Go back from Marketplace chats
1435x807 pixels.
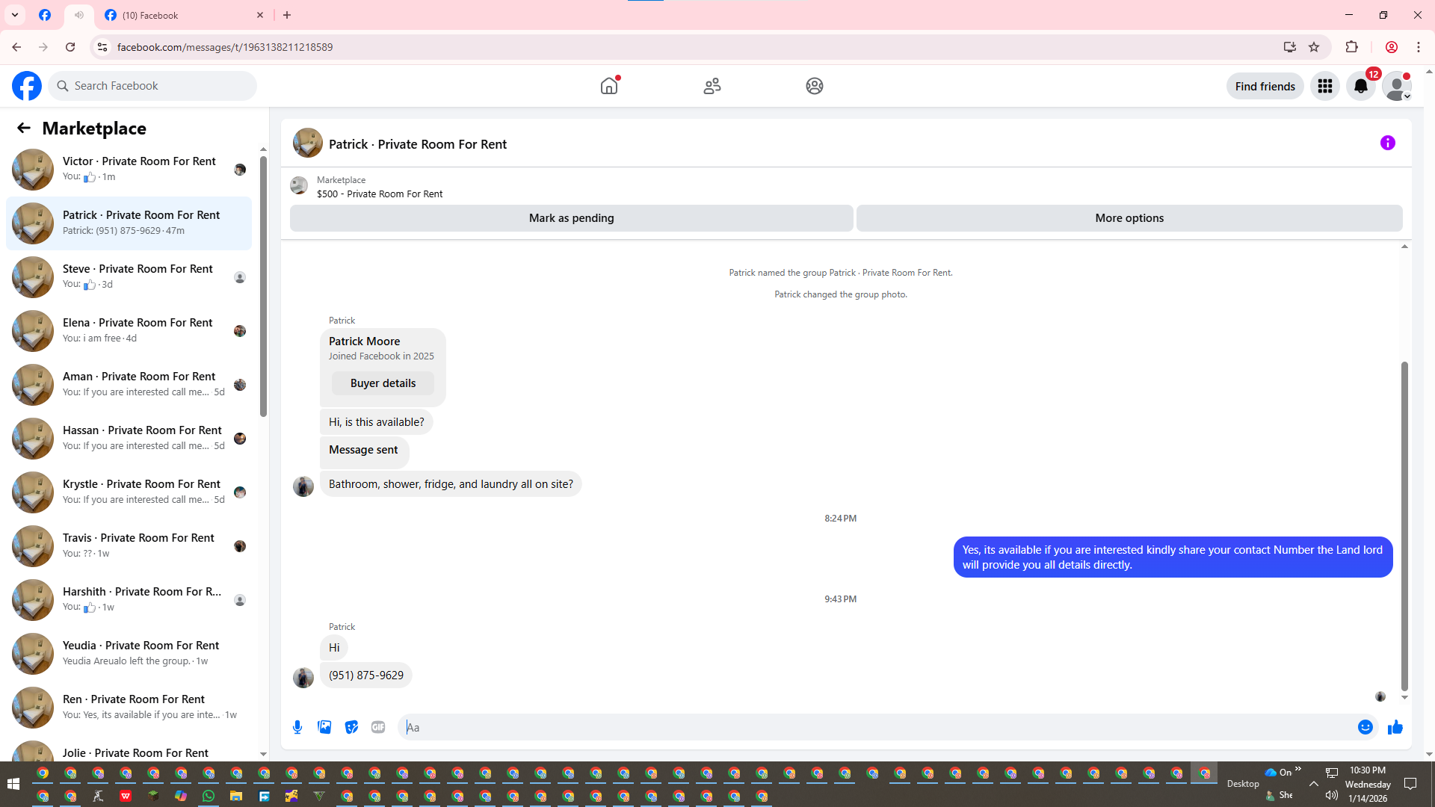pos(24,128)
